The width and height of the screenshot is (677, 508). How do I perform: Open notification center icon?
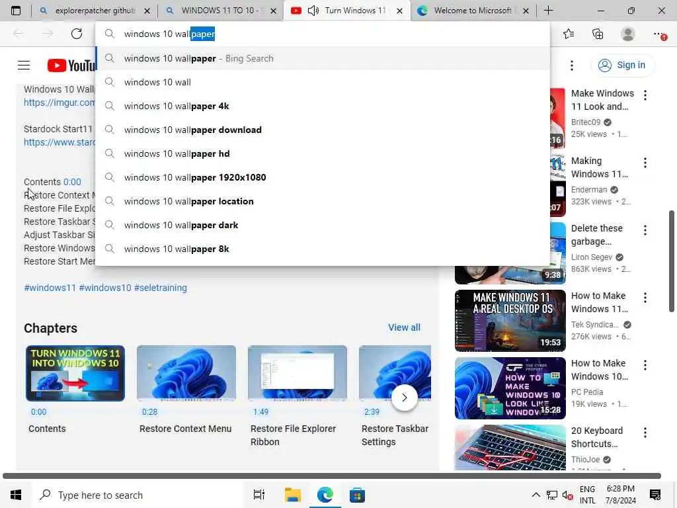tap(655, 495)
